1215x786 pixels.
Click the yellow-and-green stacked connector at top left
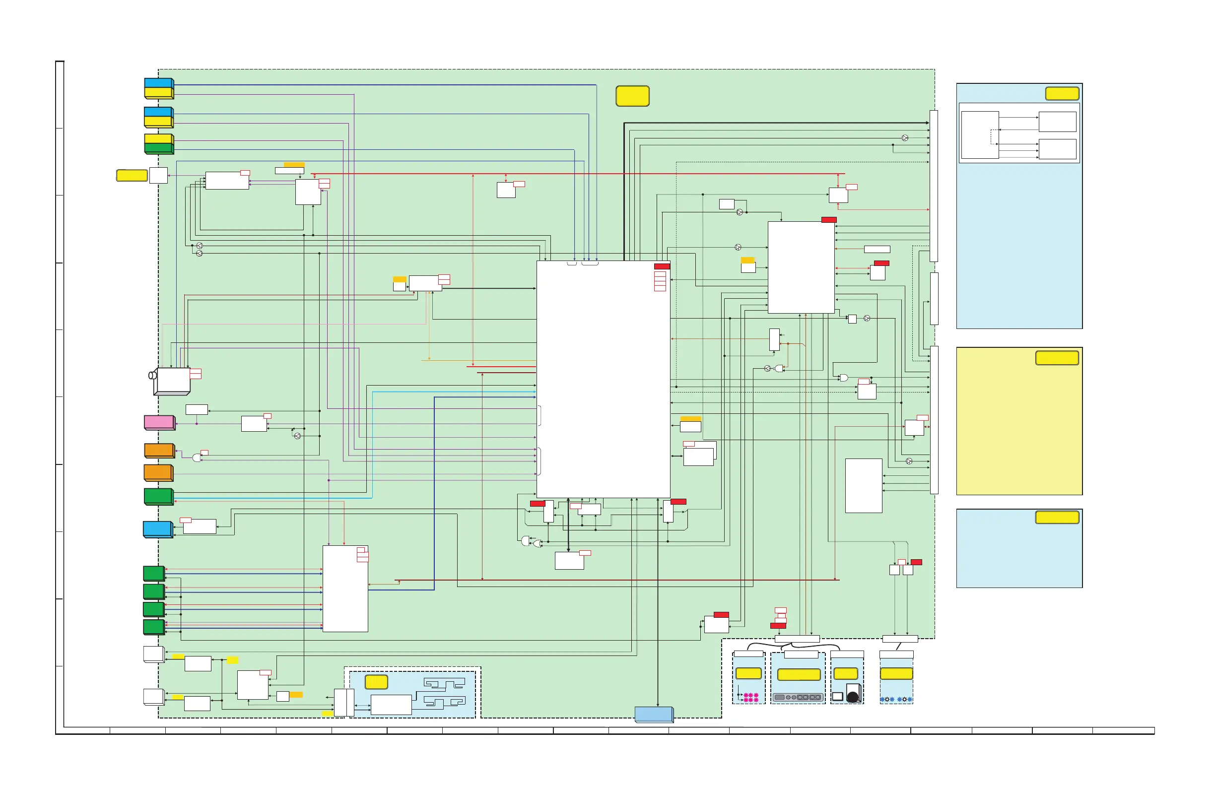pos(158,143)
